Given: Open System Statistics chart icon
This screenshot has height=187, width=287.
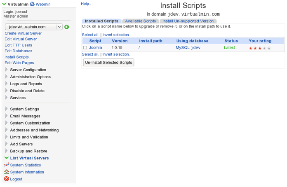Looking at the screenshot, I should tap(6, 165).
